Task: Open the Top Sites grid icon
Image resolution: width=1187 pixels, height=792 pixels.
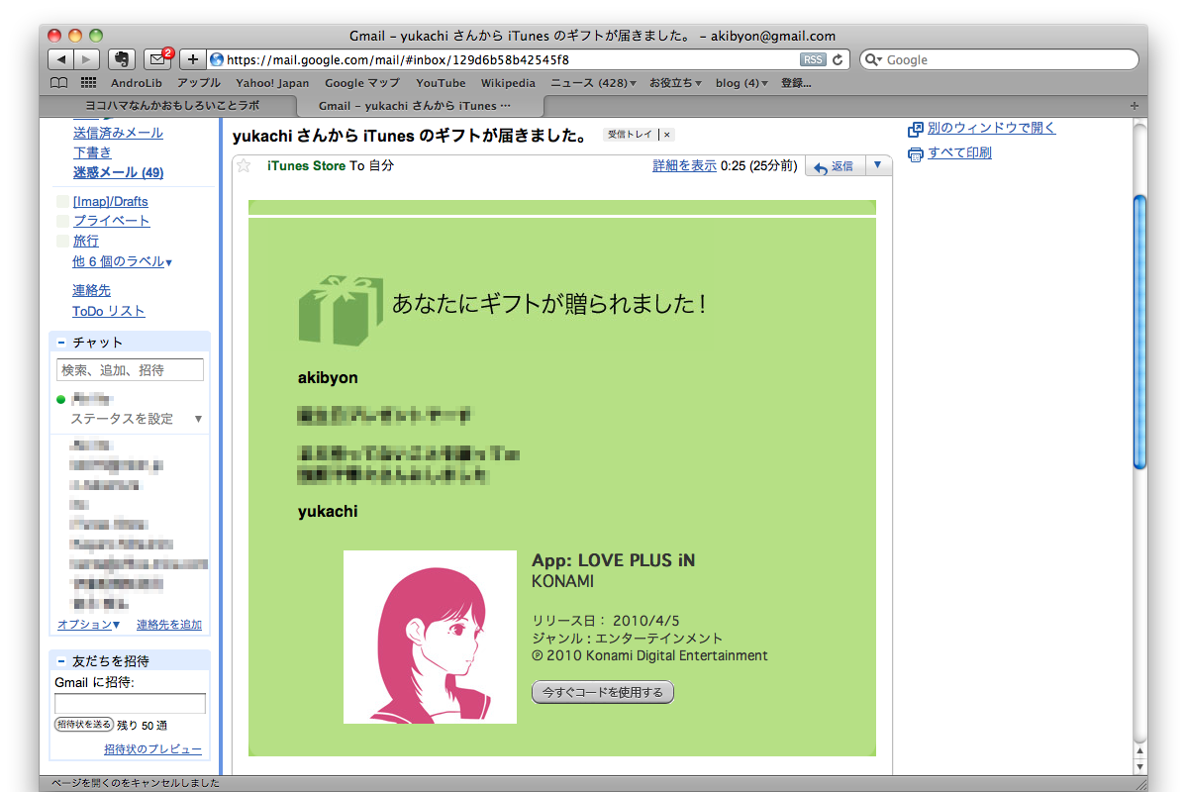Action: (88, 83)
